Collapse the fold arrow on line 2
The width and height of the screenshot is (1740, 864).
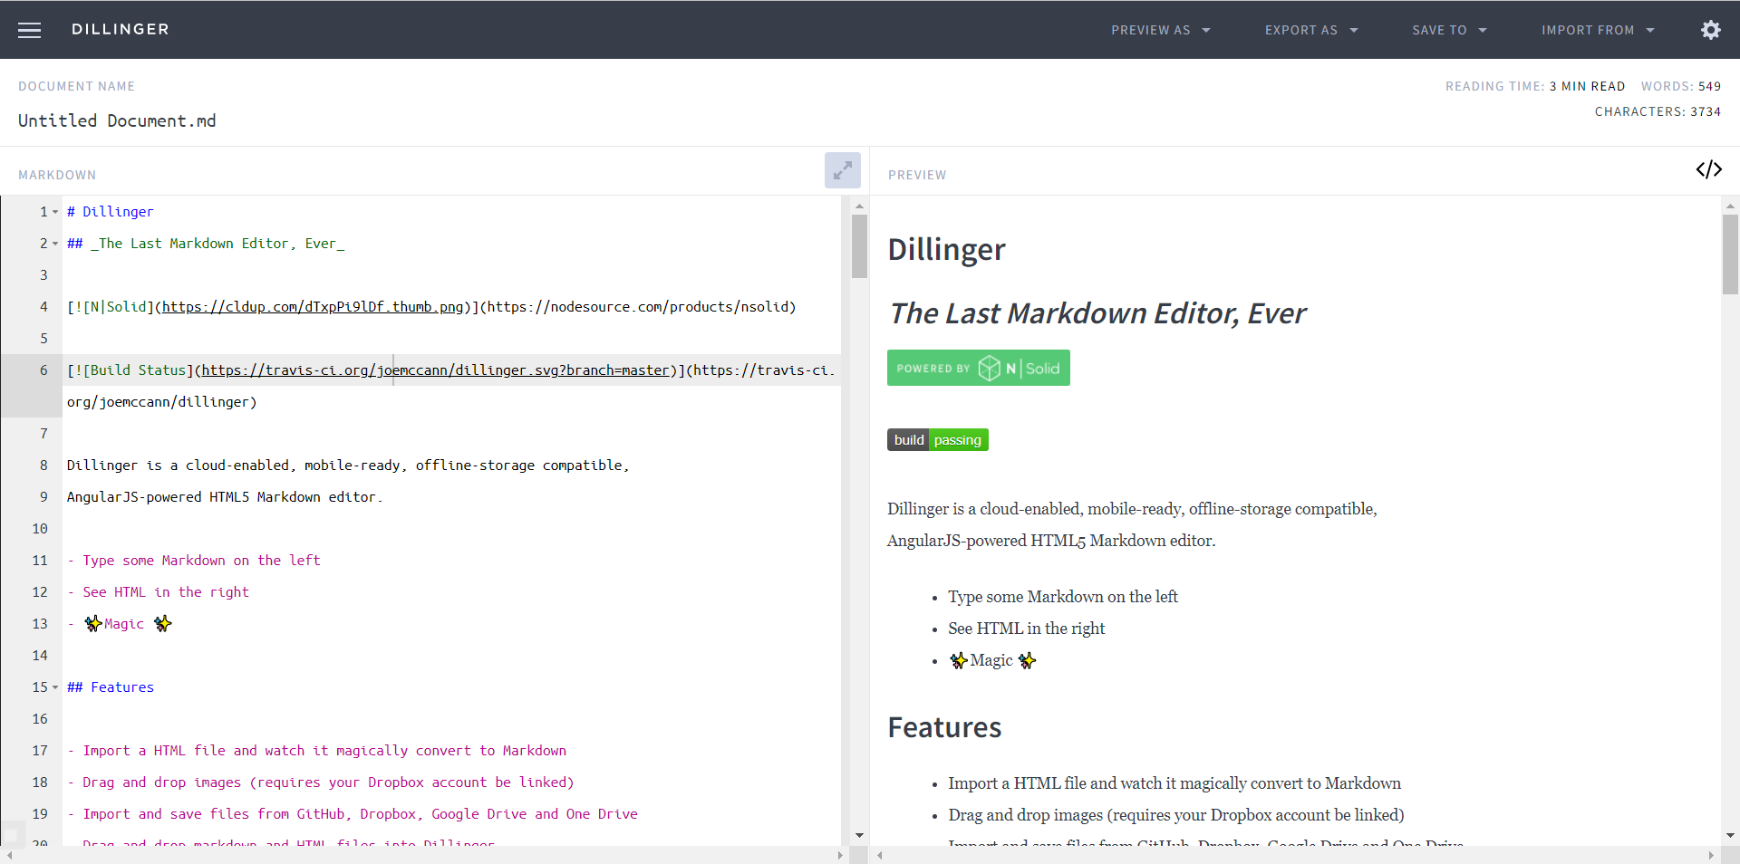(55, 244)
